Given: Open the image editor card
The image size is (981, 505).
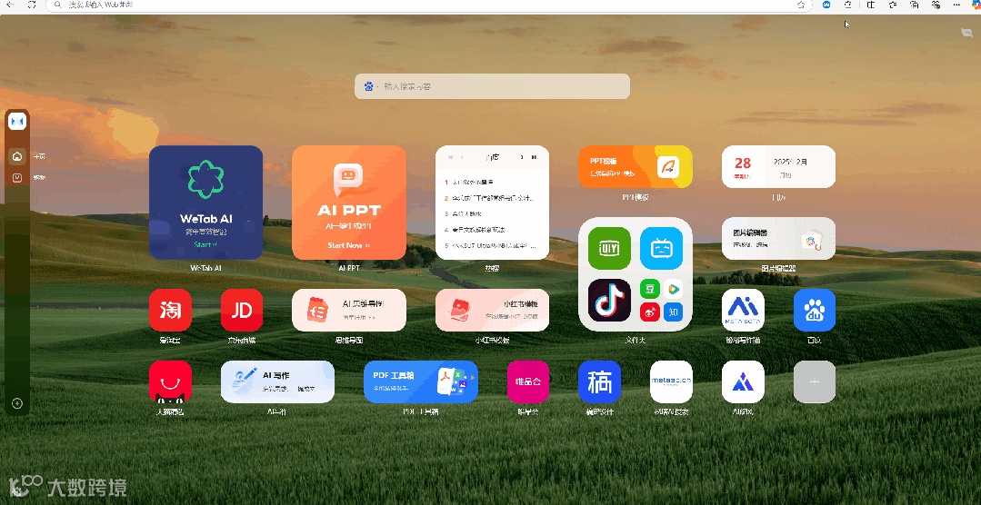Looking at the screenshot, I should [779, 238].
